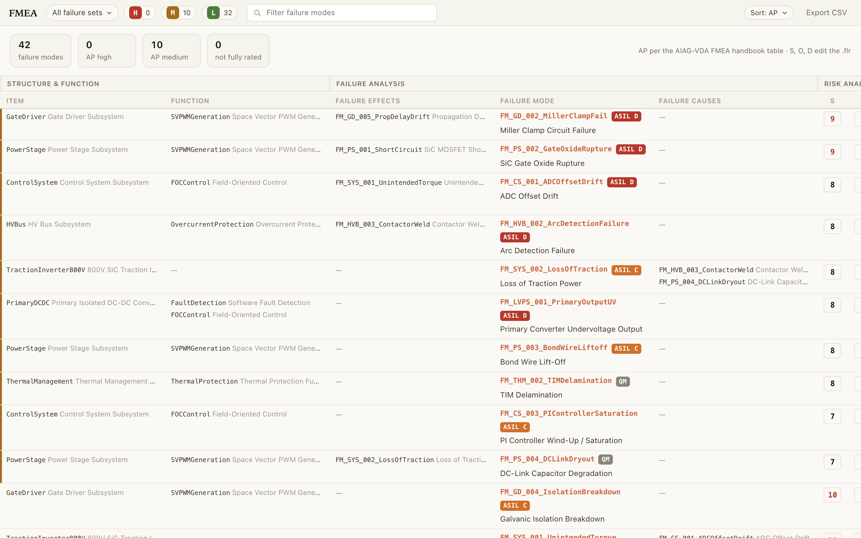Open FM_PS_003_BondWireLiftoff failure mode

(x=554, y=347)
